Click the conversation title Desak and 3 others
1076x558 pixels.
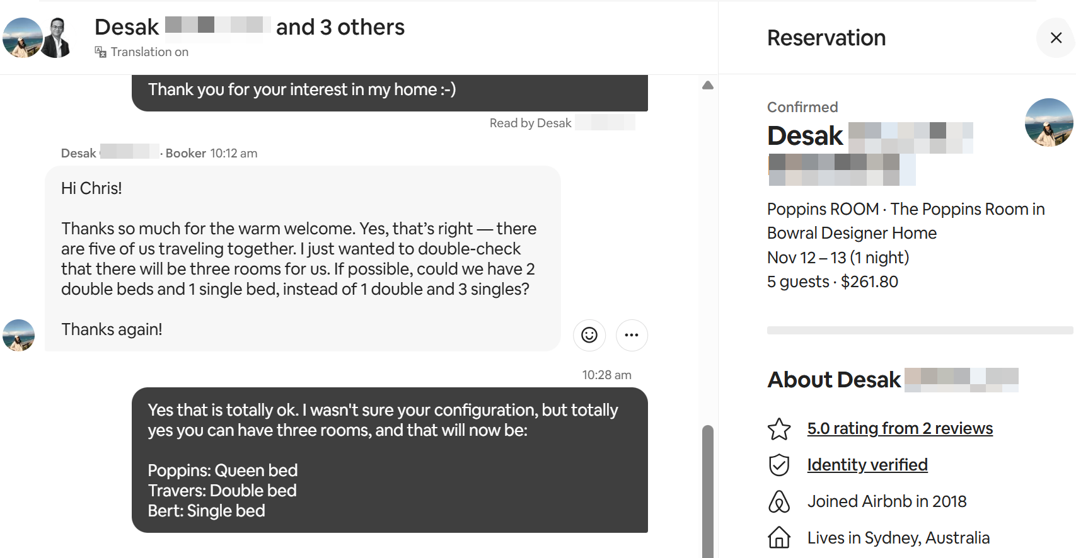(250, 27)
